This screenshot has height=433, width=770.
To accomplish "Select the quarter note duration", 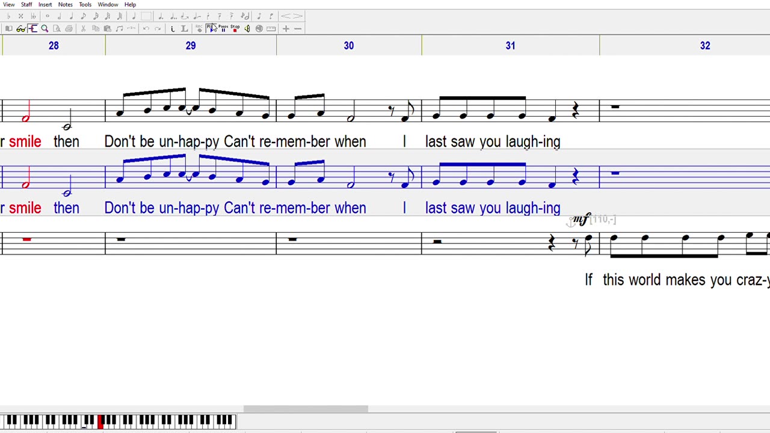I will (x=71, y=16).
